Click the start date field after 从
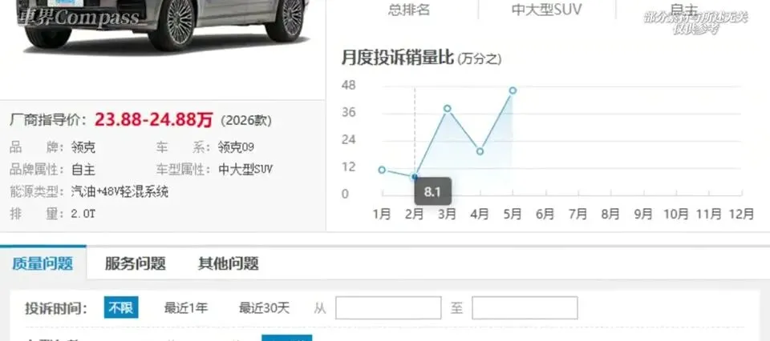 (x=388, y=307)
